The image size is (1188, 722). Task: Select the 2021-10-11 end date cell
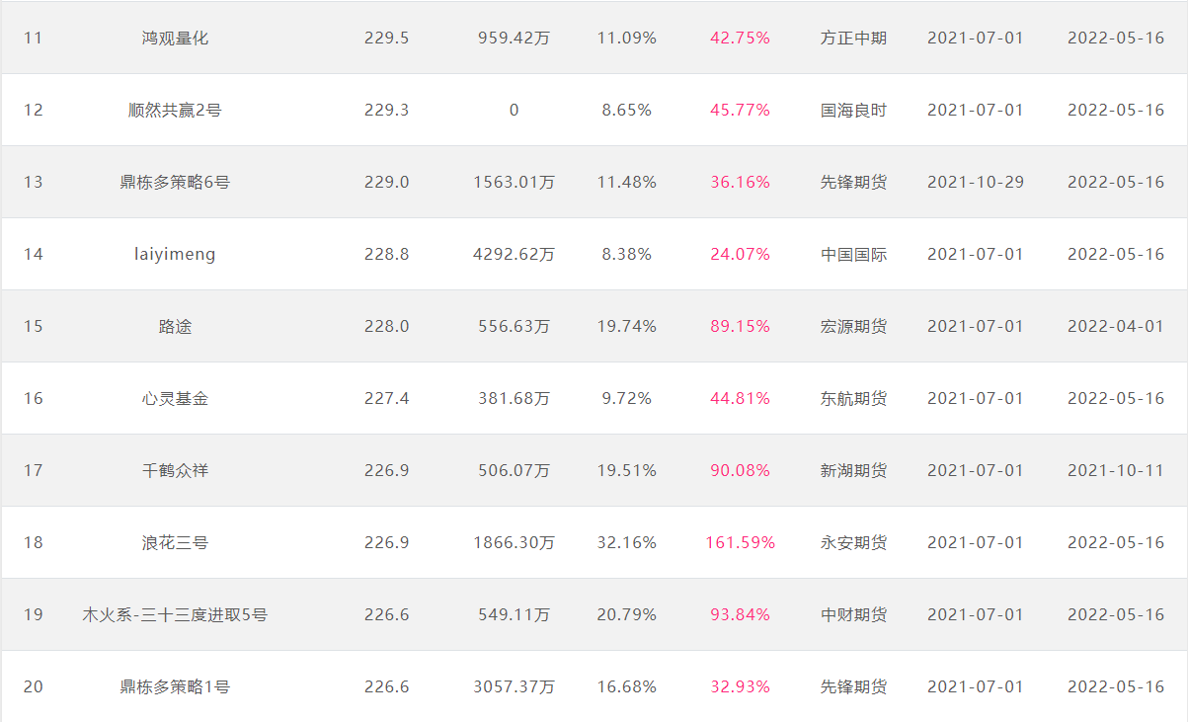(1116, 471)
